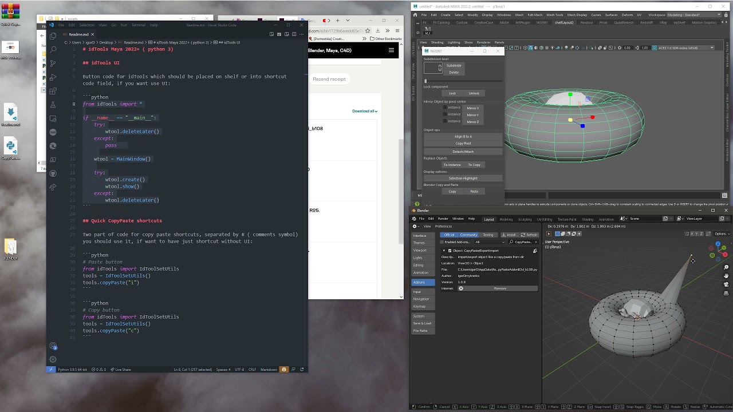The width and height of the screenshot is (733, 412).
Task: Click the subdivision level slider handle
Action: 425,81
